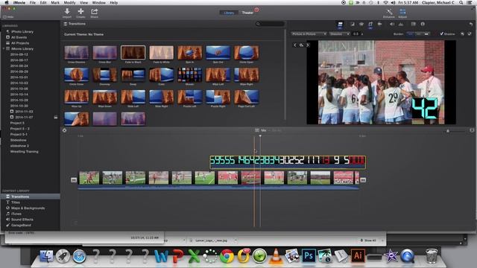Screen dimensions: 477x268
Task: Open VLC cone icon in Dock
Action: (276, 256)
